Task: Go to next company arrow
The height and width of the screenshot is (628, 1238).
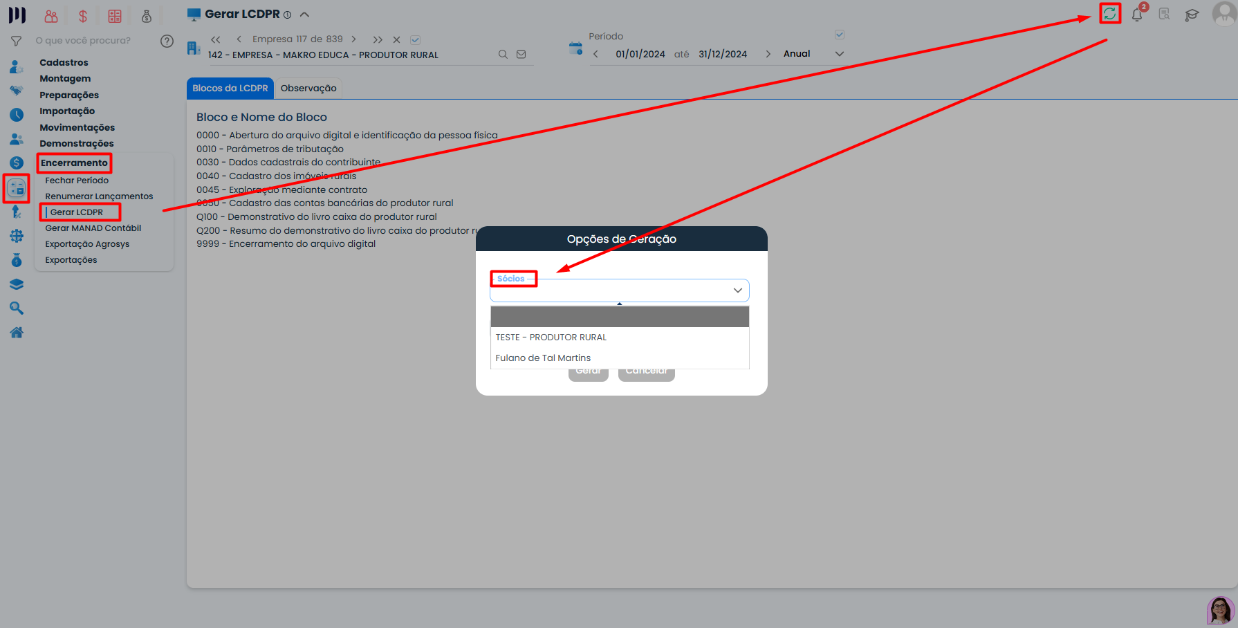Action: tap(353, 39)
